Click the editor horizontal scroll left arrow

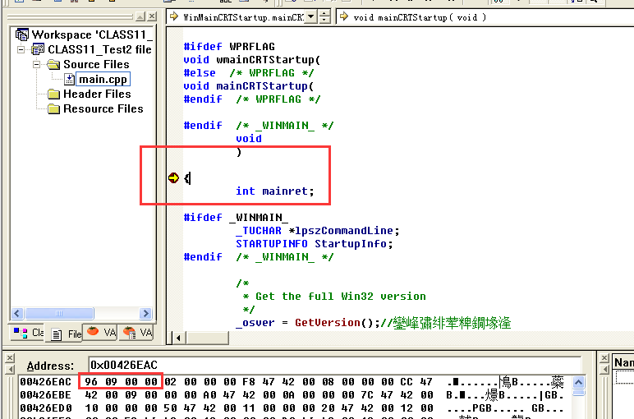coord(178,338)
